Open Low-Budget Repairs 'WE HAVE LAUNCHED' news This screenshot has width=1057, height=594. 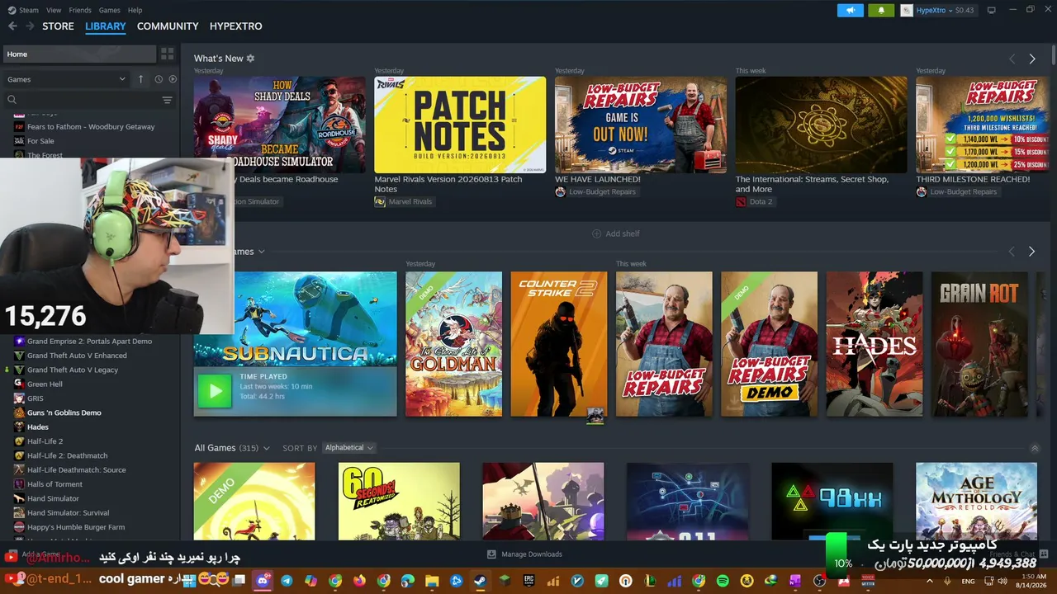[x=641, y=125]
